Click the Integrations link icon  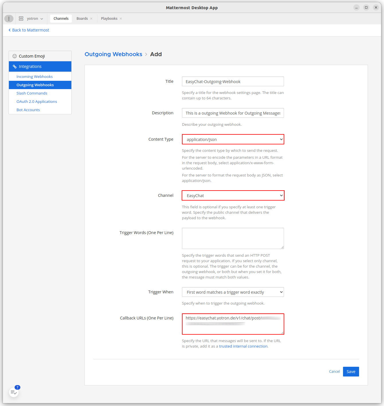(15, 66)
